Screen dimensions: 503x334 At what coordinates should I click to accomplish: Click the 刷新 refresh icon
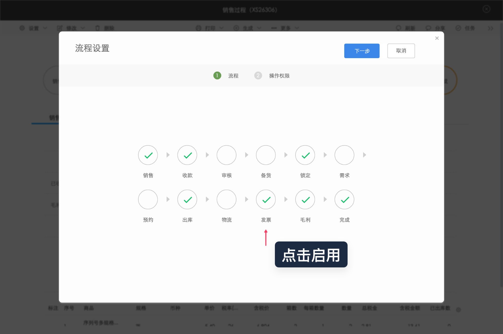[398, 28]
